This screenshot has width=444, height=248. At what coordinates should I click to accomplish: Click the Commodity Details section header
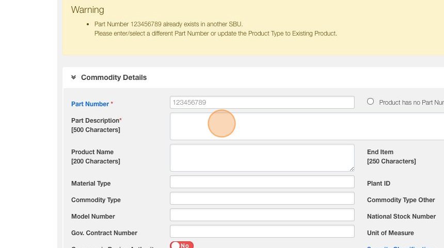[114, 77]
